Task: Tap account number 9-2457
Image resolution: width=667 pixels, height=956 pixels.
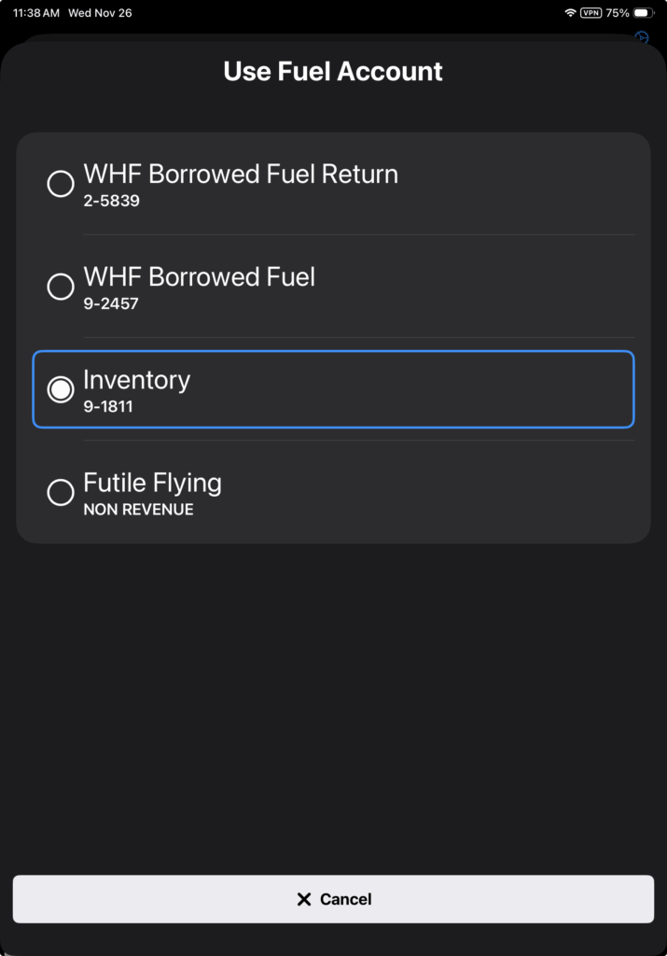Action: [111, 303]
